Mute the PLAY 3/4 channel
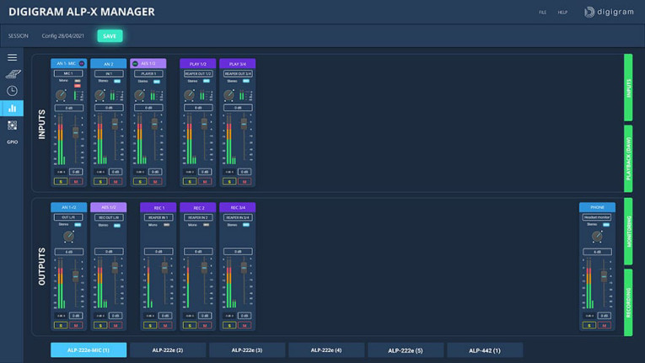 245,181
